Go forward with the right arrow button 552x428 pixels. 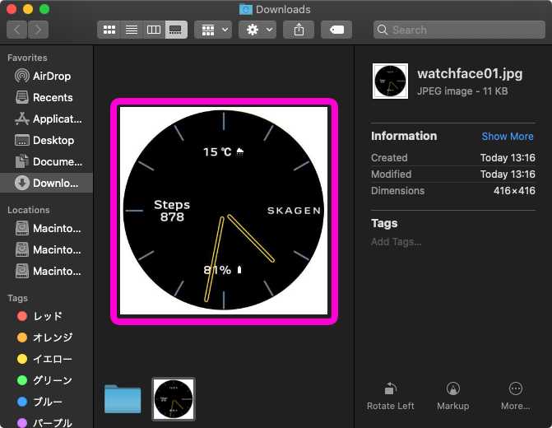coord(38,30)
